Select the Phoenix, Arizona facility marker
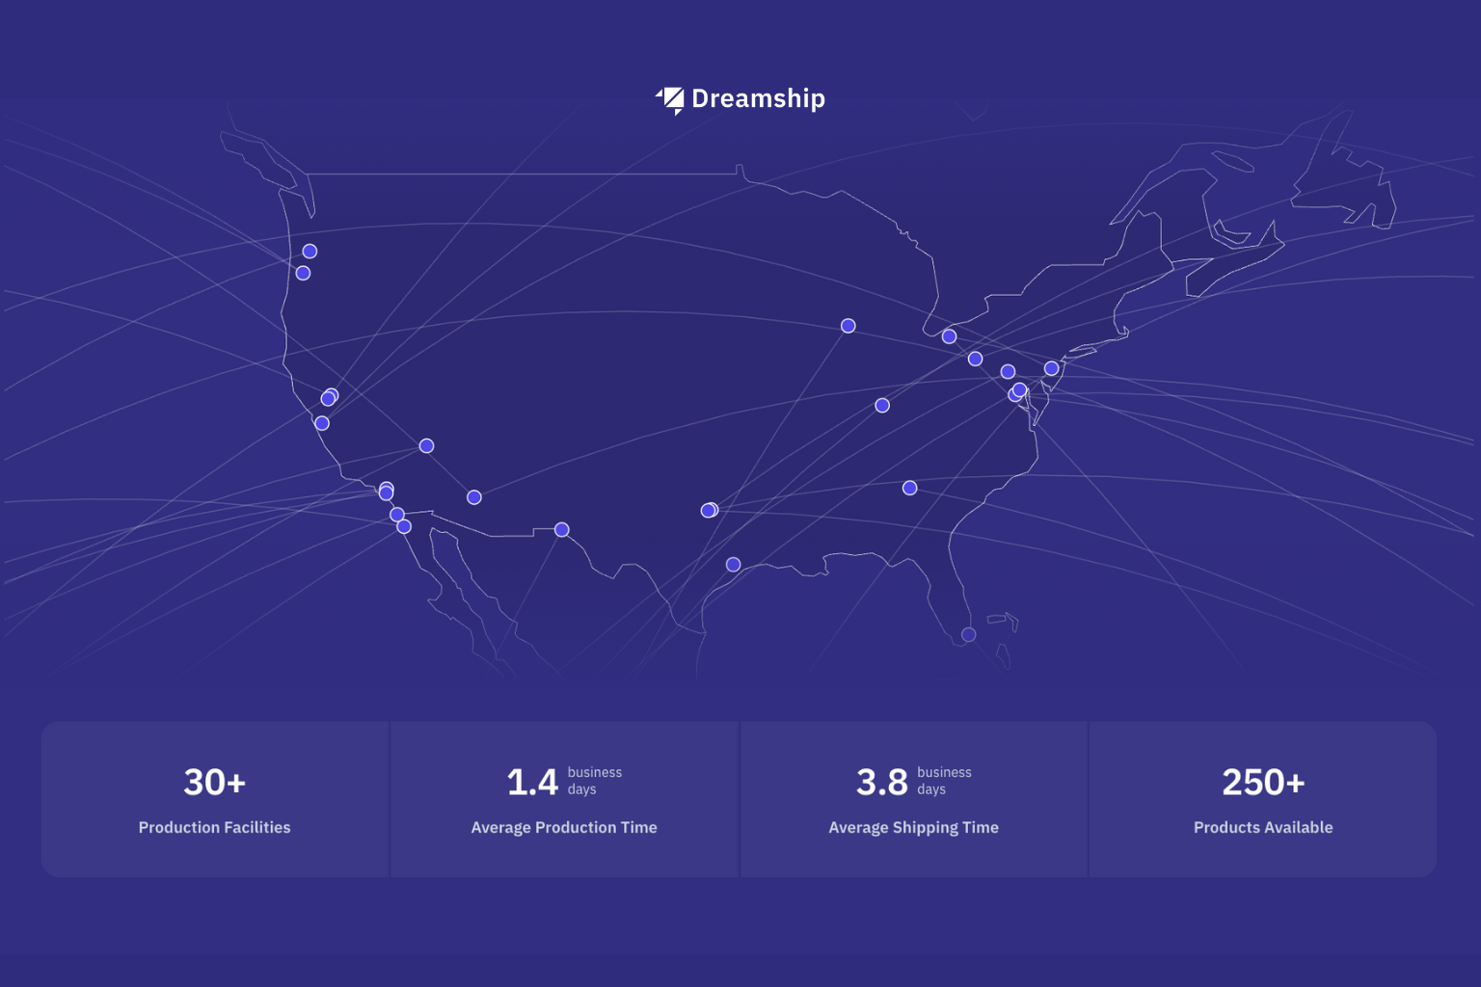Screen dimensions: 1481x987 474,497
